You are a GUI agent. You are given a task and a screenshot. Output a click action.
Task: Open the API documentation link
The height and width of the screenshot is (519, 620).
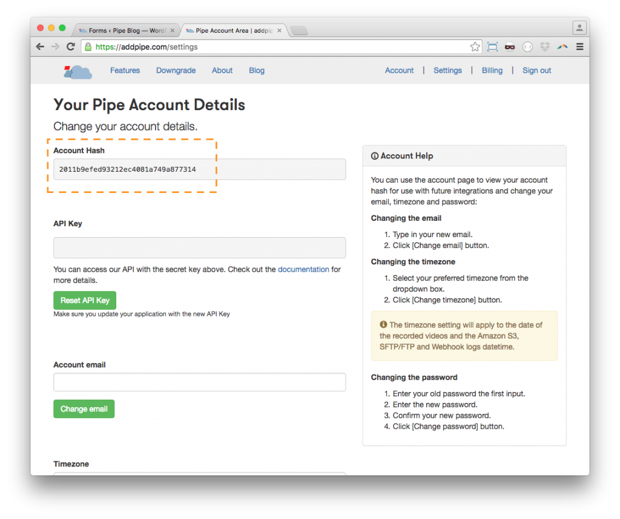pyautogui.click(x=303, y=269)
